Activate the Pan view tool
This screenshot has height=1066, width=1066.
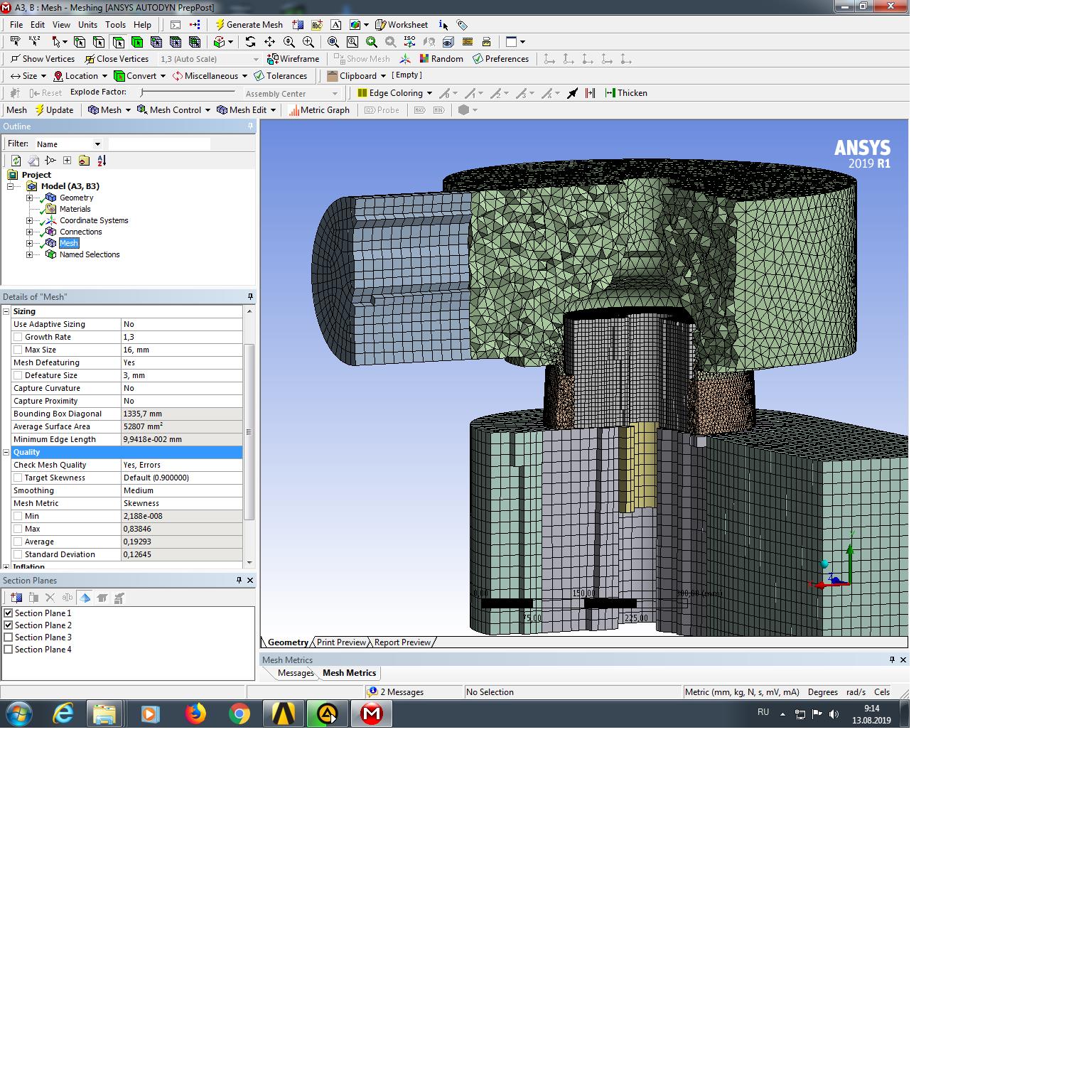click(269, 42)
